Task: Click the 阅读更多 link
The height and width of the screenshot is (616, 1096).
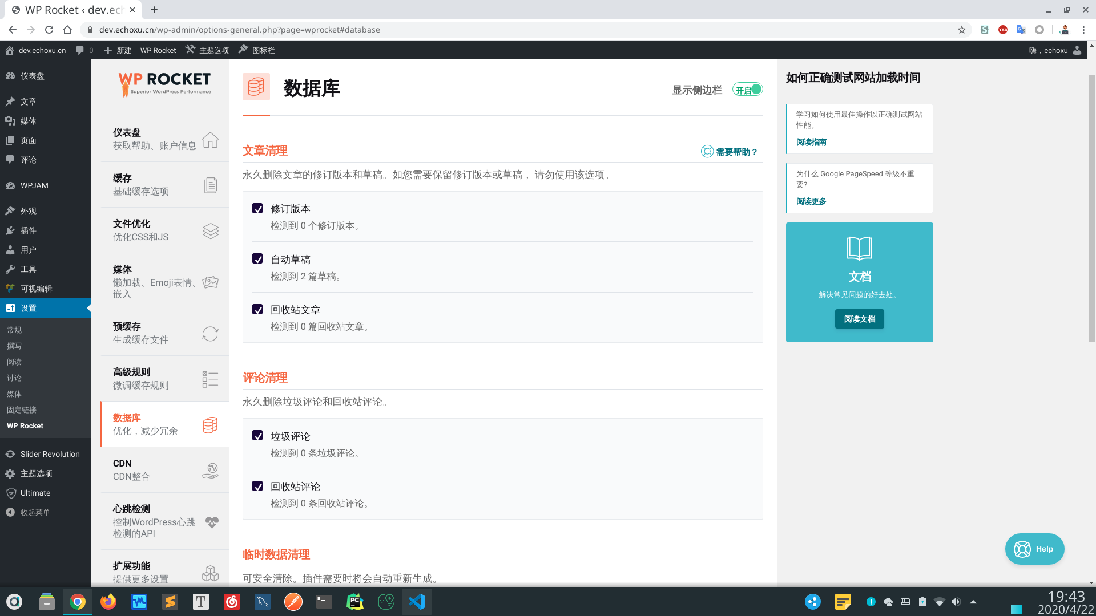Action: point(811,201)
